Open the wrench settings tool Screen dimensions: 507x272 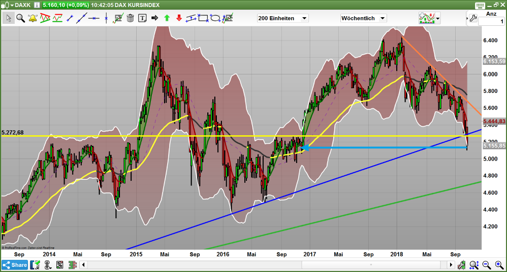coord(473,18)
